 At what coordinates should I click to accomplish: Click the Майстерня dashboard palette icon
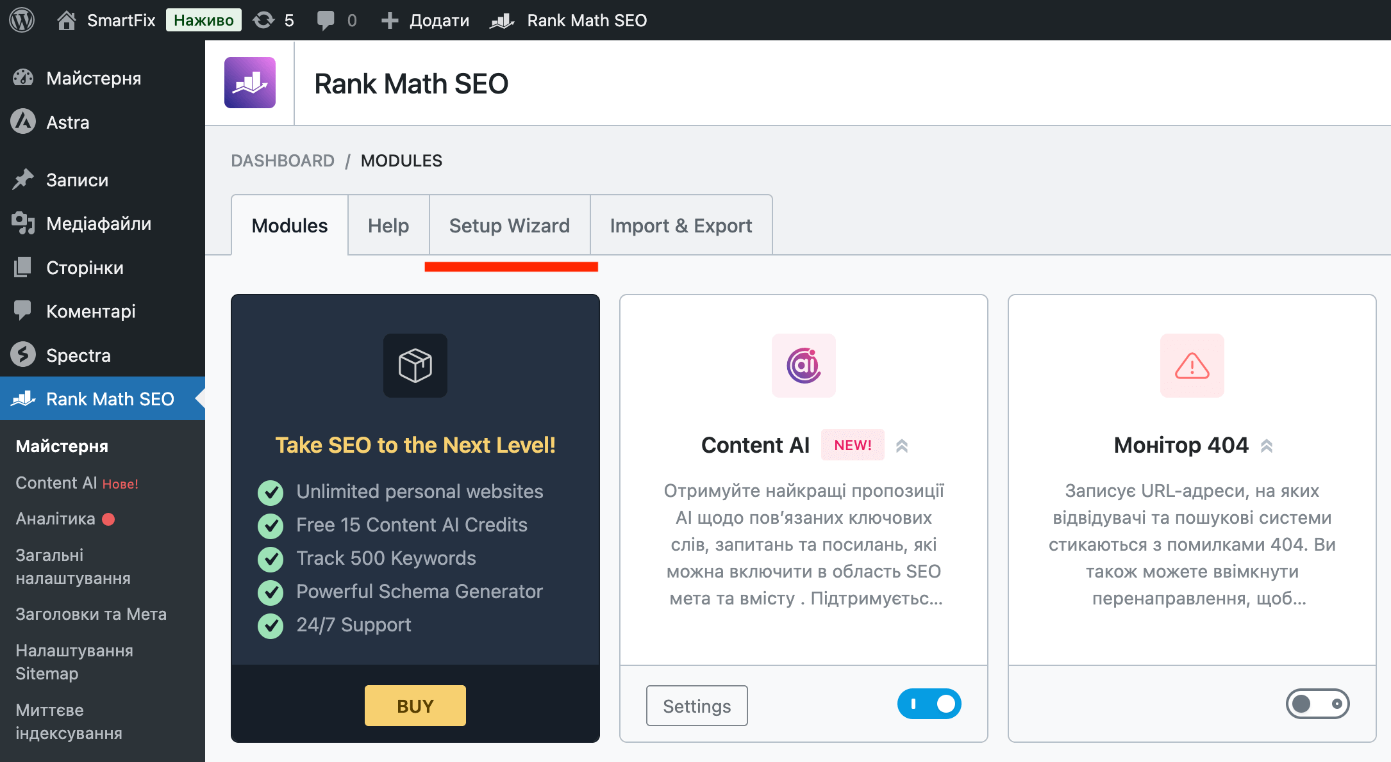[23, 77]
